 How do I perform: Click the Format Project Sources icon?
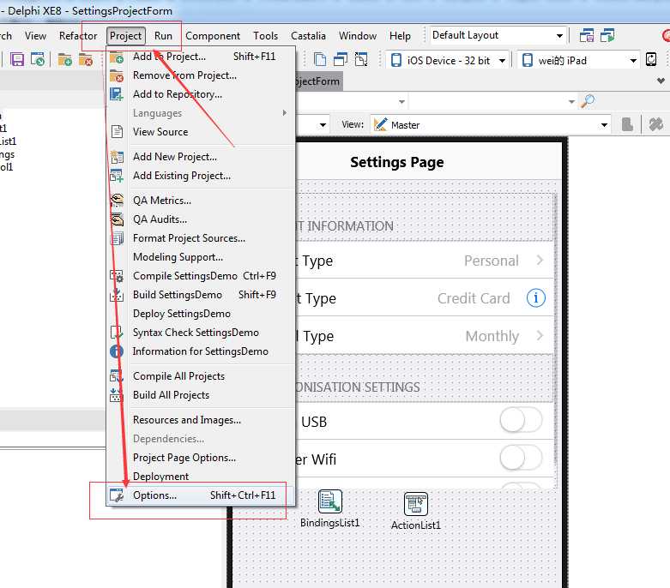117,237
